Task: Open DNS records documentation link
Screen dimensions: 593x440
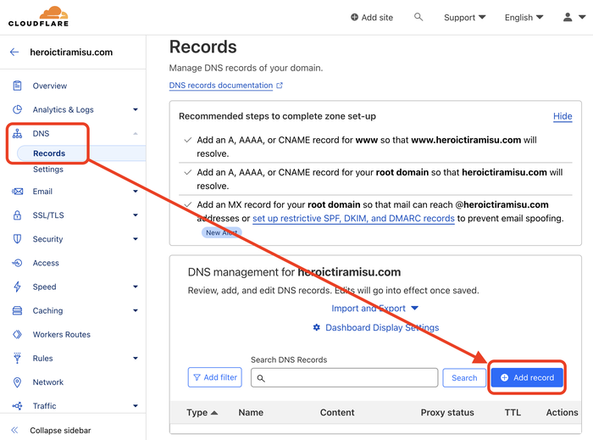Action: tap(221, 86)
